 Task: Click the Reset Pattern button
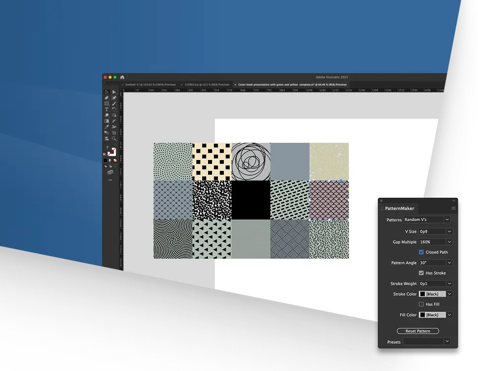[x=418, y=331]
